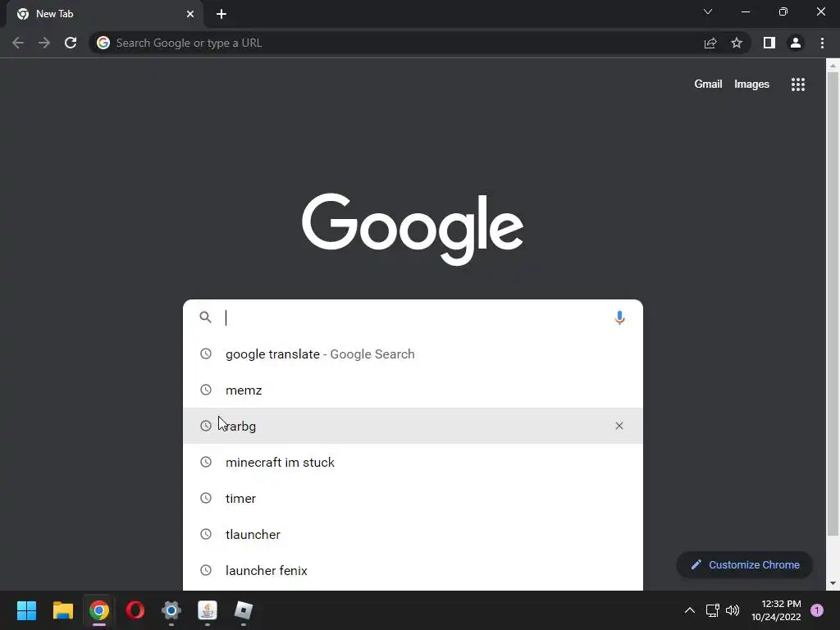
Task: Open the Gmail link
Action: point(708,84)
